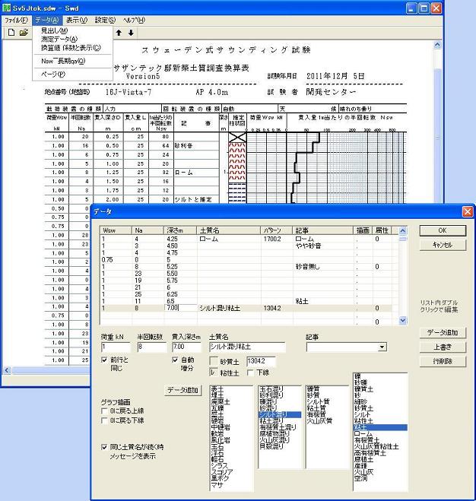Click データ追加 button below 貫入深さ field

click(182, 390)
